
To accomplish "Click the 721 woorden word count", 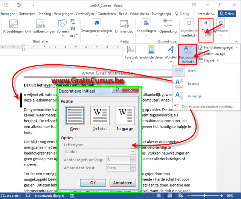I will (x=11, y=196).
